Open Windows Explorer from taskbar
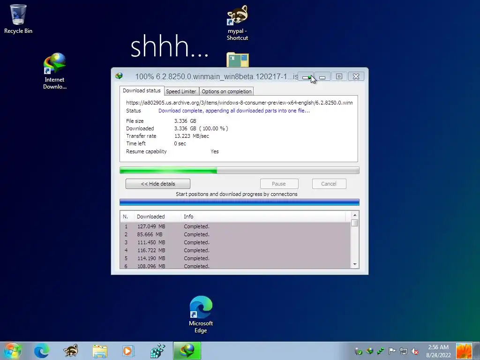This screenshot has width=480, height=360. tap(100, 351)
